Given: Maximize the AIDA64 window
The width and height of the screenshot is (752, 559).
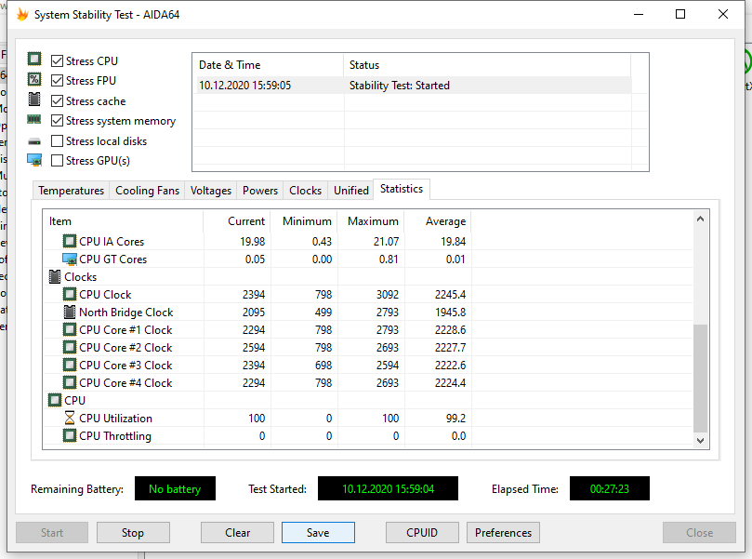Looking at the screenshot, I should click(x=680, y=14).
